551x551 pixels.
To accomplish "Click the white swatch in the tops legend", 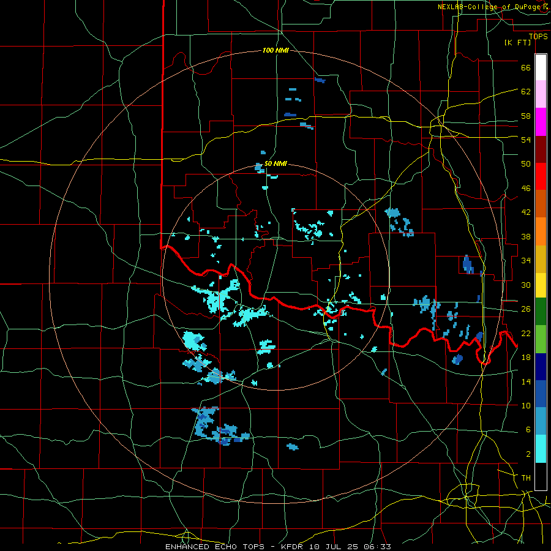I will (541, 67).
